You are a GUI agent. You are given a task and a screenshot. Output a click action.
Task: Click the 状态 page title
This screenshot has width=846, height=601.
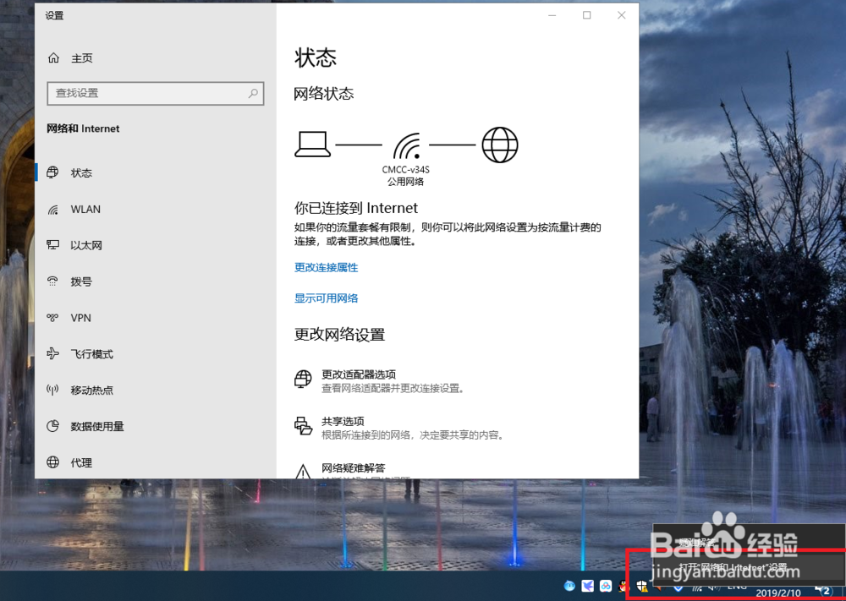click(316, 57)
